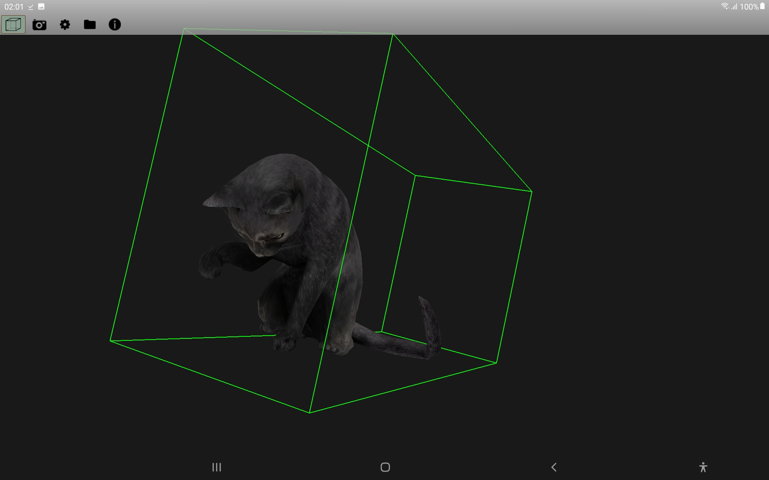Tap the image notification icon in status bar
Screen dimensions: 769x480
(40, 6)
